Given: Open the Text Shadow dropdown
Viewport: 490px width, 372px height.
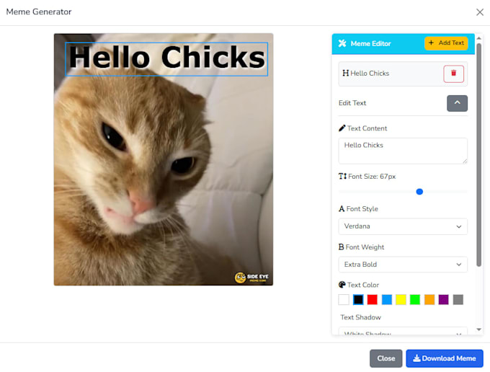Looking at the screenshot, I should coord(403,332).
